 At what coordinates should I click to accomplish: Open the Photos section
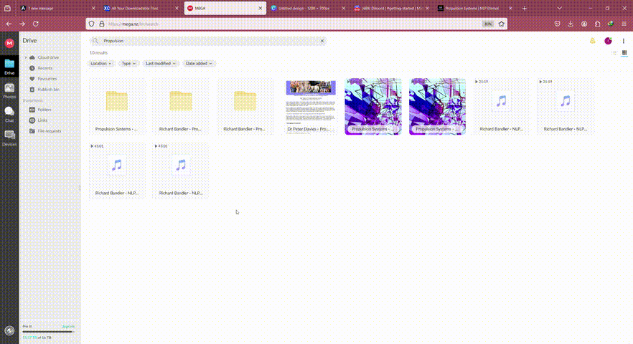[x=9, y=91]
